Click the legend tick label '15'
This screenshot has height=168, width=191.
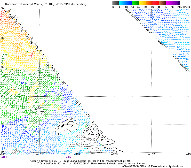(x=132, y=7)
